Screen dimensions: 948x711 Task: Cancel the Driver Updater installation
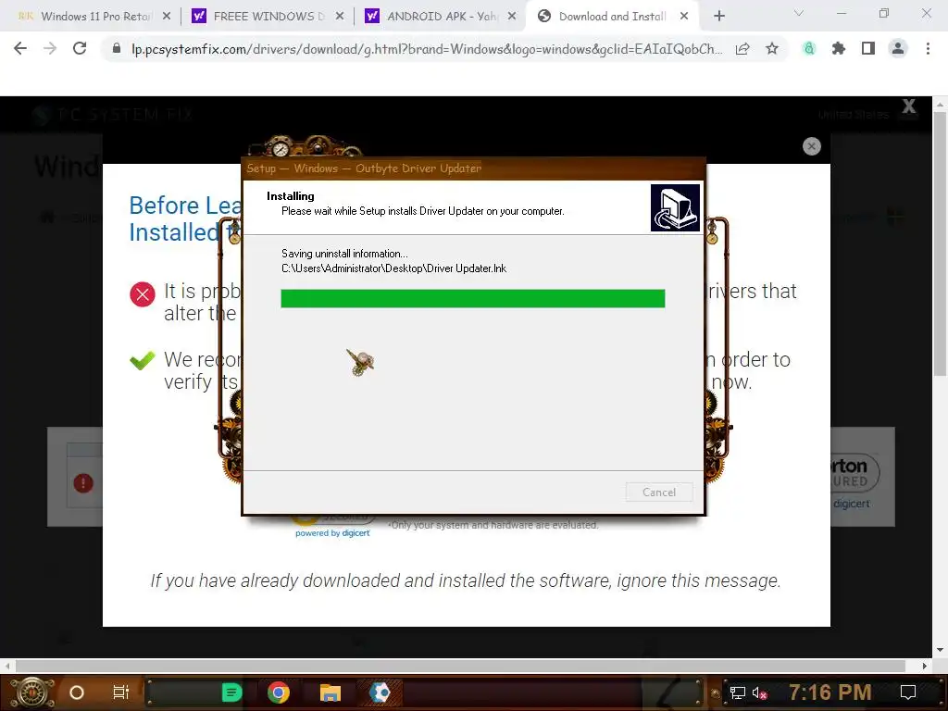(659, 493)
